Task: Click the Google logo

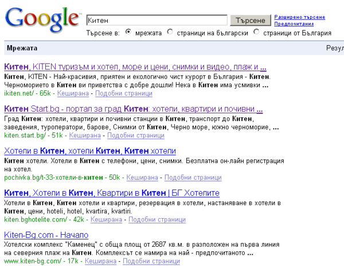Action: click(x=42, y=19)
